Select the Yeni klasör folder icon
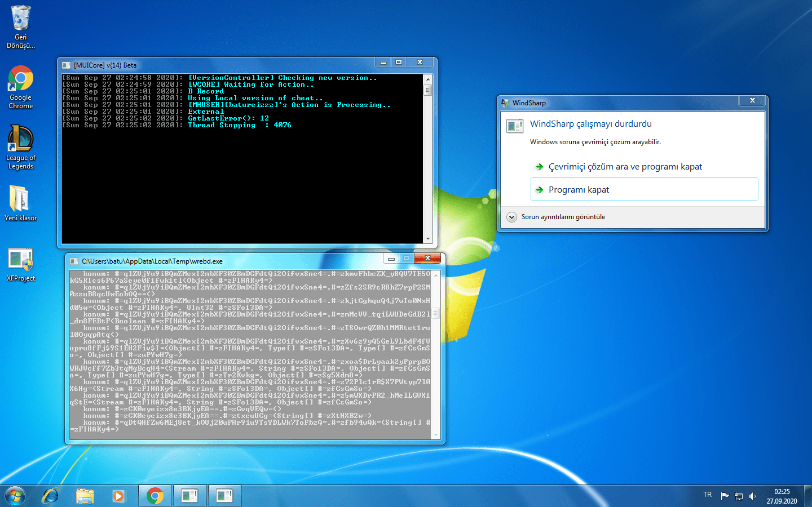The height and width of the screenshot is (507, 812). [x=21, y=203]
